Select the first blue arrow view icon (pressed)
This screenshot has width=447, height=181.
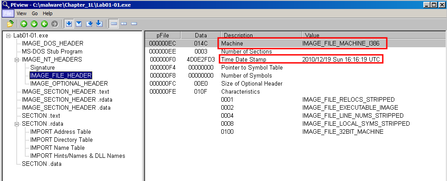69,24
